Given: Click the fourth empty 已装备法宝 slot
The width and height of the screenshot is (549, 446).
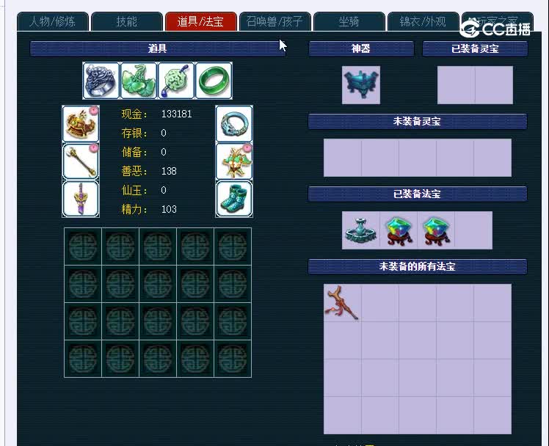Looking at the screenshot, I should point(473,230).
